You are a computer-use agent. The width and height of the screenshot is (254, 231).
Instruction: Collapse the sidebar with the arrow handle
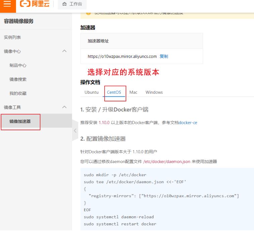(75, 131)
